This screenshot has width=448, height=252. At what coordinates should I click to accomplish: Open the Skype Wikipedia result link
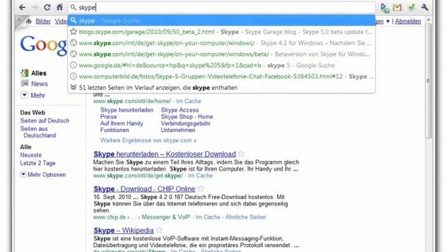coord(123,230)
